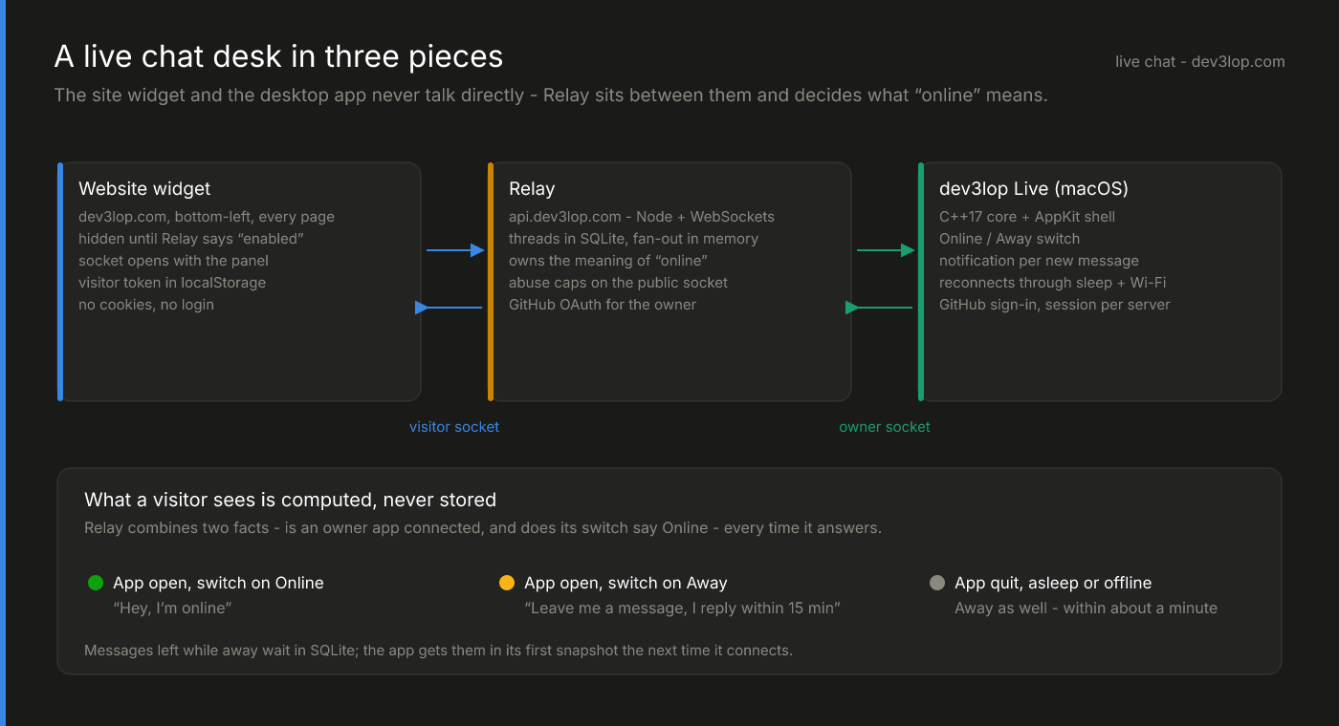Click the green "owner socket" label

point(885,427)
